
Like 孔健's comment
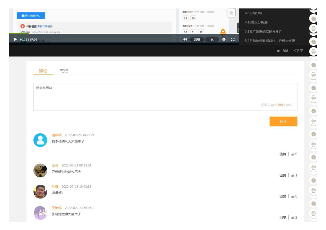pyautogui.click(x=293, y=197)
